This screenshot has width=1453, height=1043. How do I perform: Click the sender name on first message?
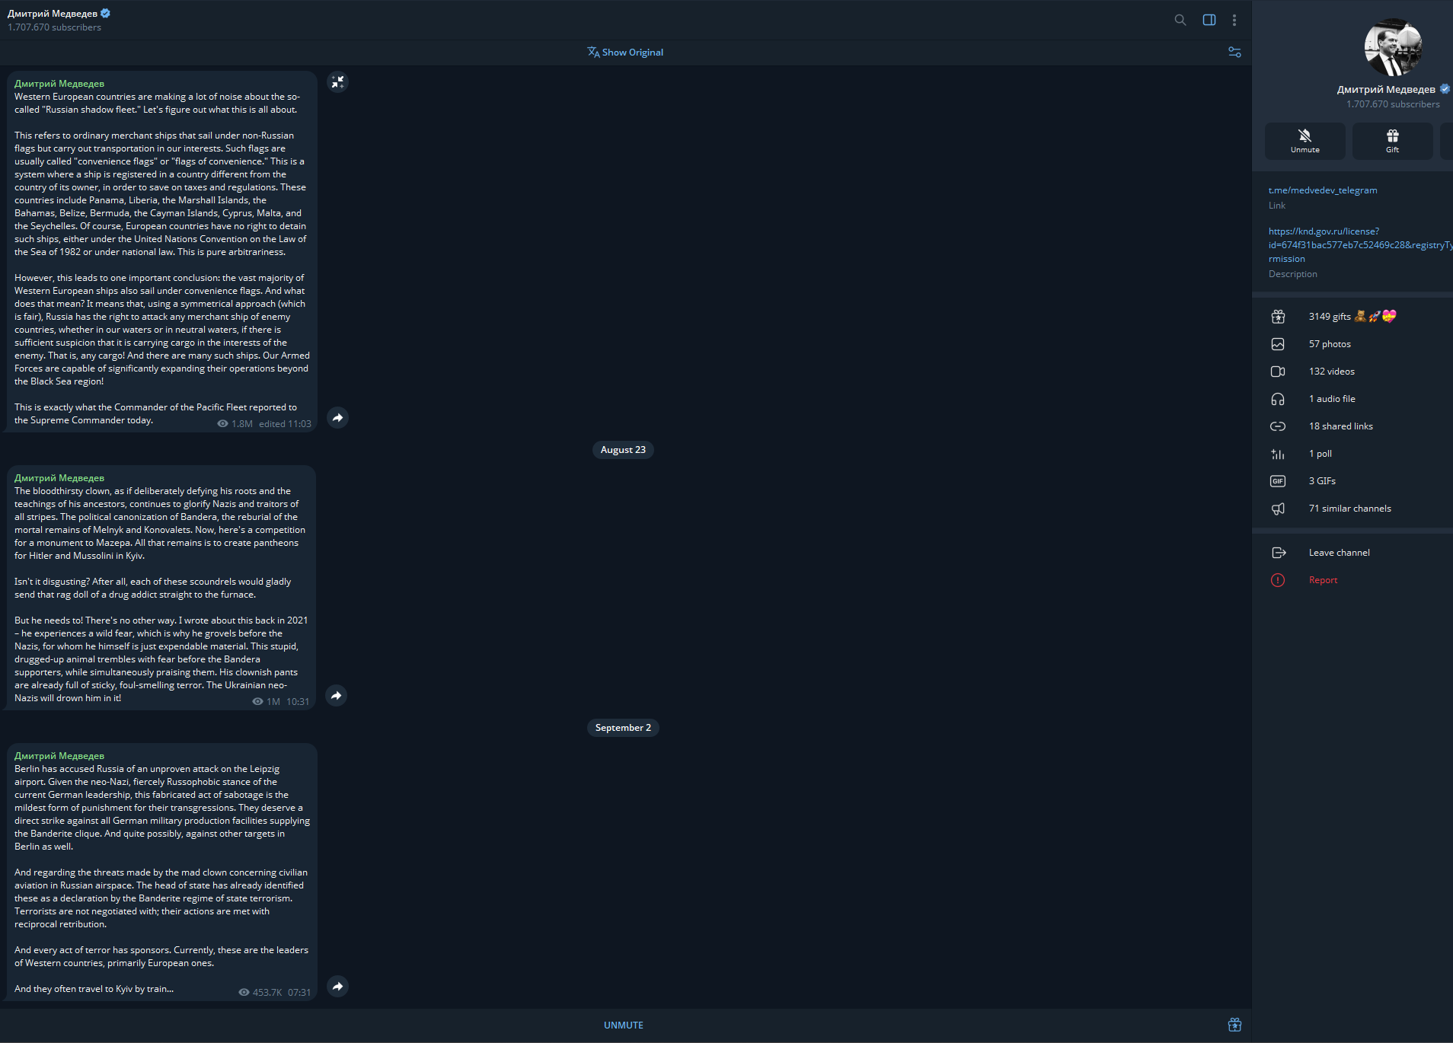(x=59, y=84)
